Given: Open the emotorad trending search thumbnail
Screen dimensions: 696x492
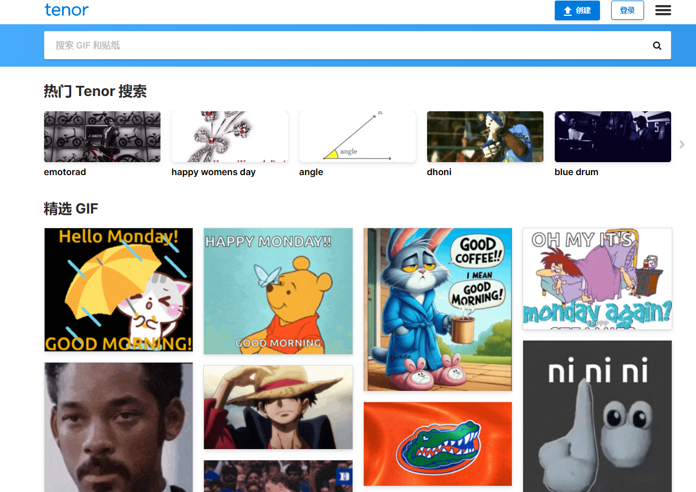Looking at the screenshot, I should tap(102, 137).
